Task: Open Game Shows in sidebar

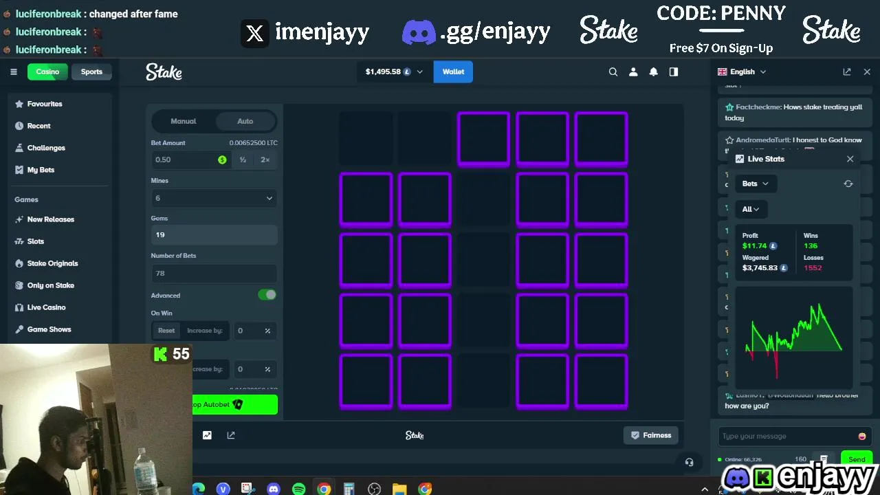Action: (49, 329)
